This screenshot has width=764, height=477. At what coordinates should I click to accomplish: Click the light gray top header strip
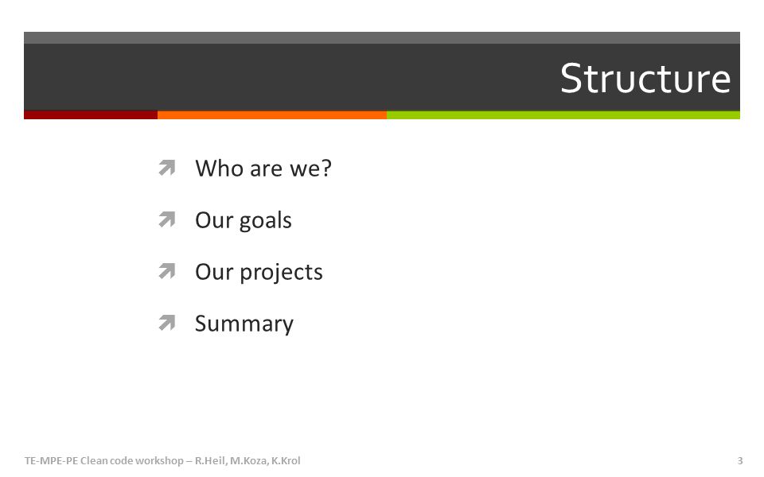click(x=382, y=37)
